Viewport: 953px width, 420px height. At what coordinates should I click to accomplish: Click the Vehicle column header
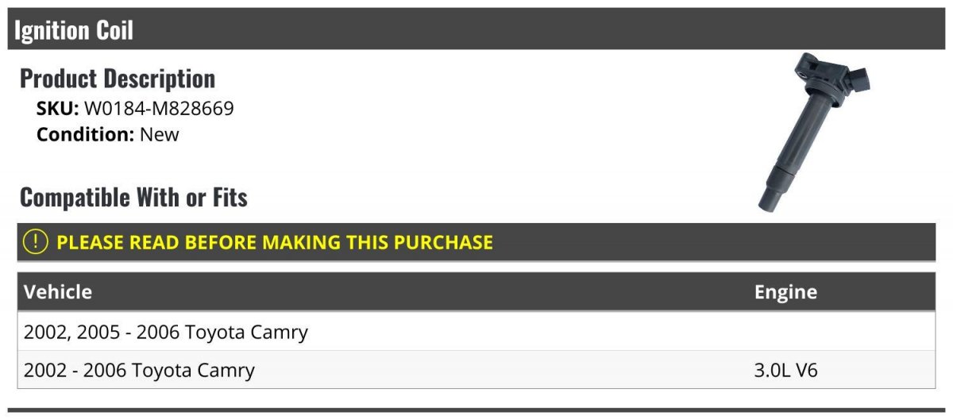point(58,291)
